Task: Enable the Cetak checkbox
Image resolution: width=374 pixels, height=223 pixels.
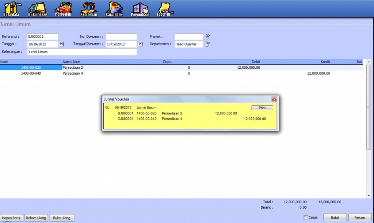Action: (306, 218)
